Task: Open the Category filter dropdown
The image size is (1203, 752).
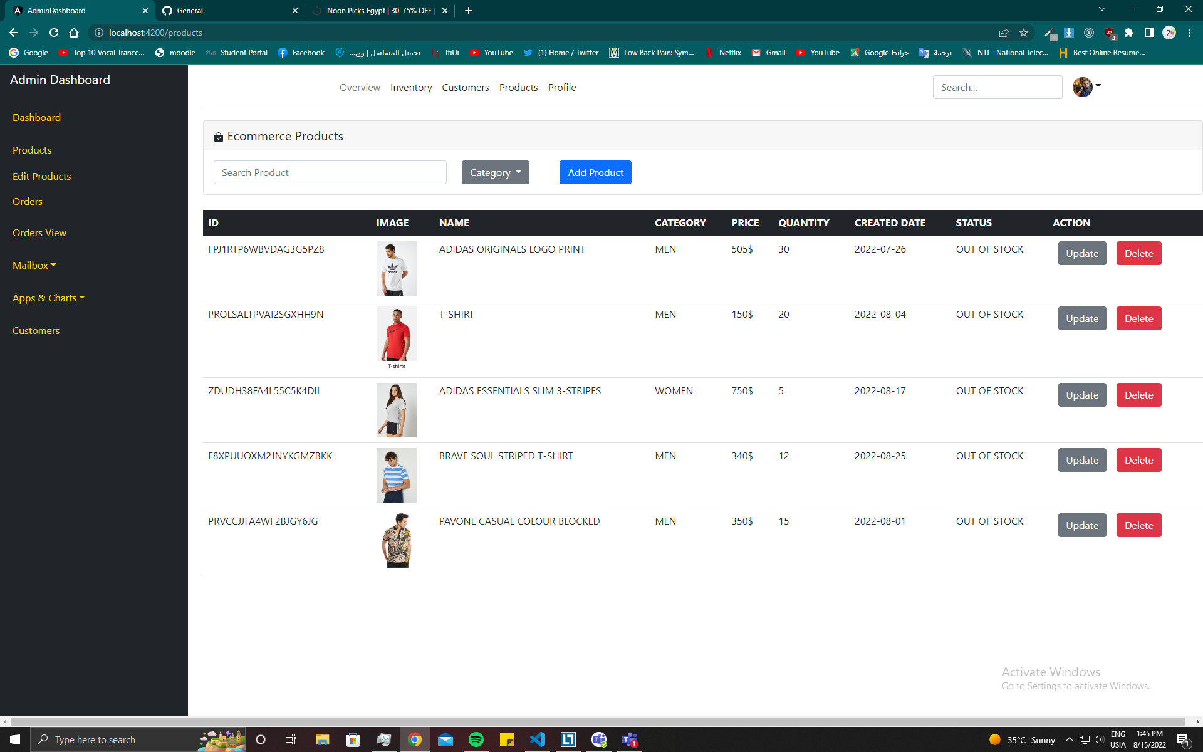Action: tap(495, 172)
